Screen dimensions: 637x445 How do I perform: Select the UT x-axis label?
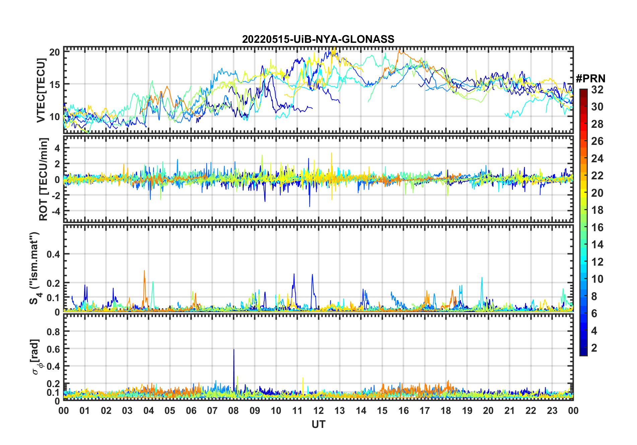pos(318,424)
